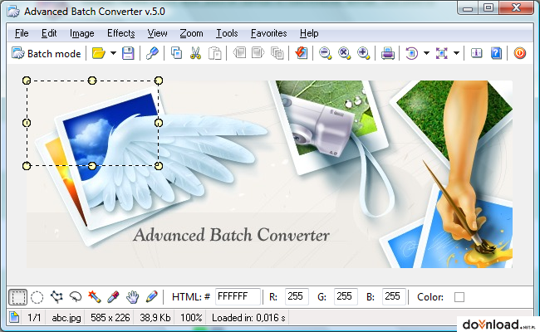
Task: Click the G value field
Action: click(346, 296)
